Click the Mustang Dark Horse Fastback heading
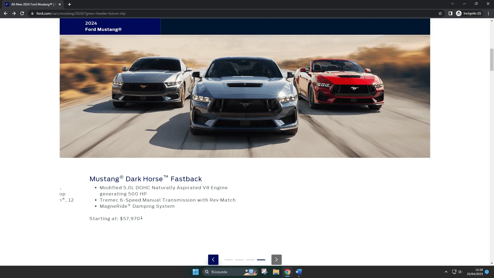 146,179
